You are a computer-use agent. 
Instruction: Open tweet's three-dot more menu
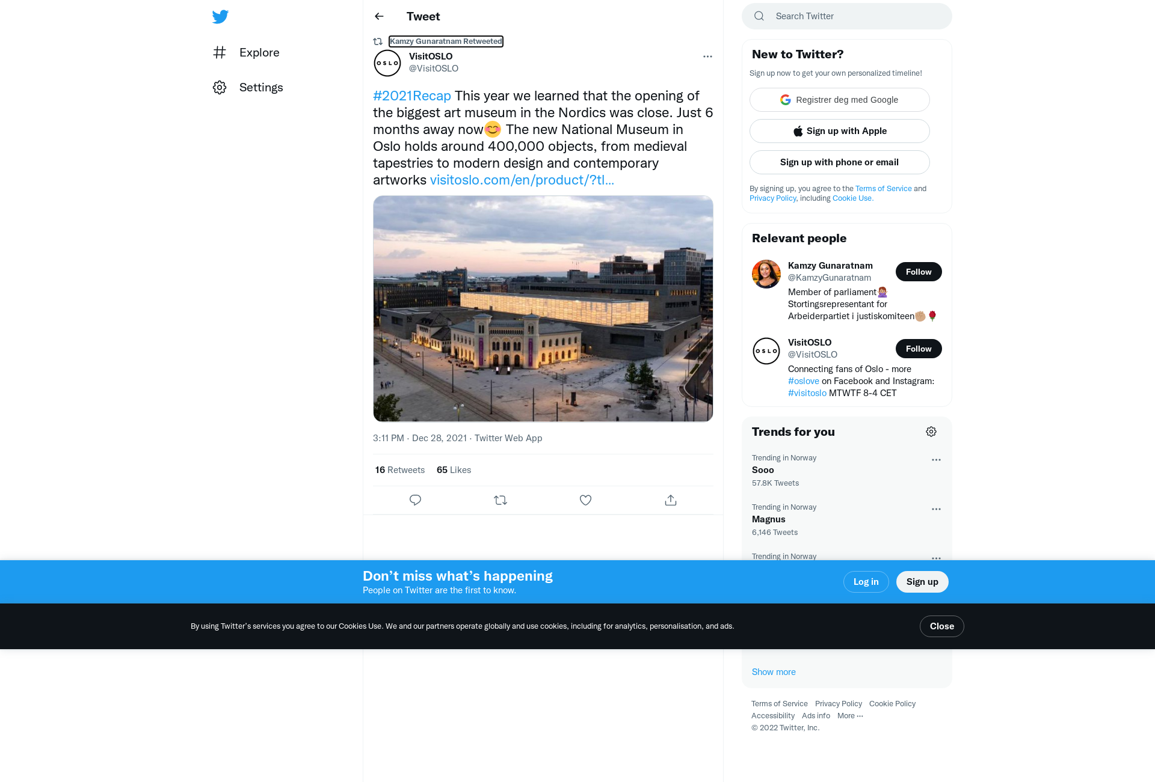pos(707,57)
